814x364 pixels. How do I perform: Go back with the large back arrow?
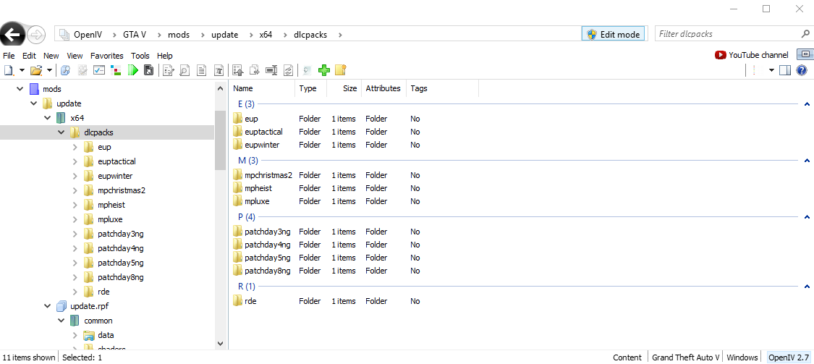12,35
